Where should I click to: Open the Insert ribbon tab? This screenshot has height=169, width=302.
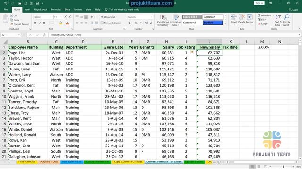pos(27,9)
